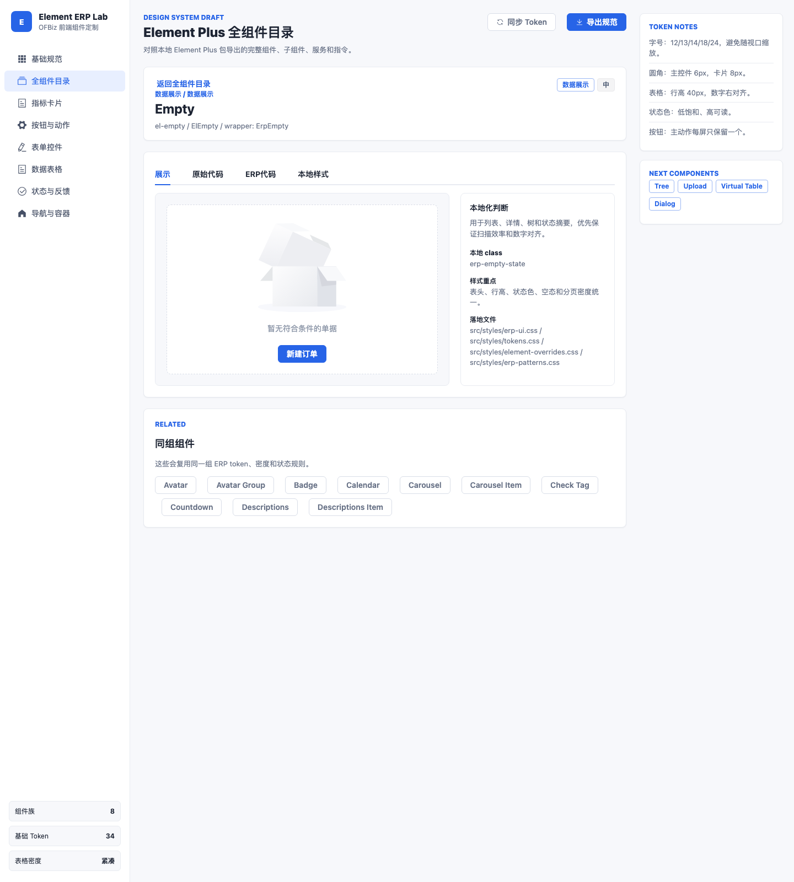Click the Empty component title
Viewport: 794px width, 882px height.
[175, 109]
